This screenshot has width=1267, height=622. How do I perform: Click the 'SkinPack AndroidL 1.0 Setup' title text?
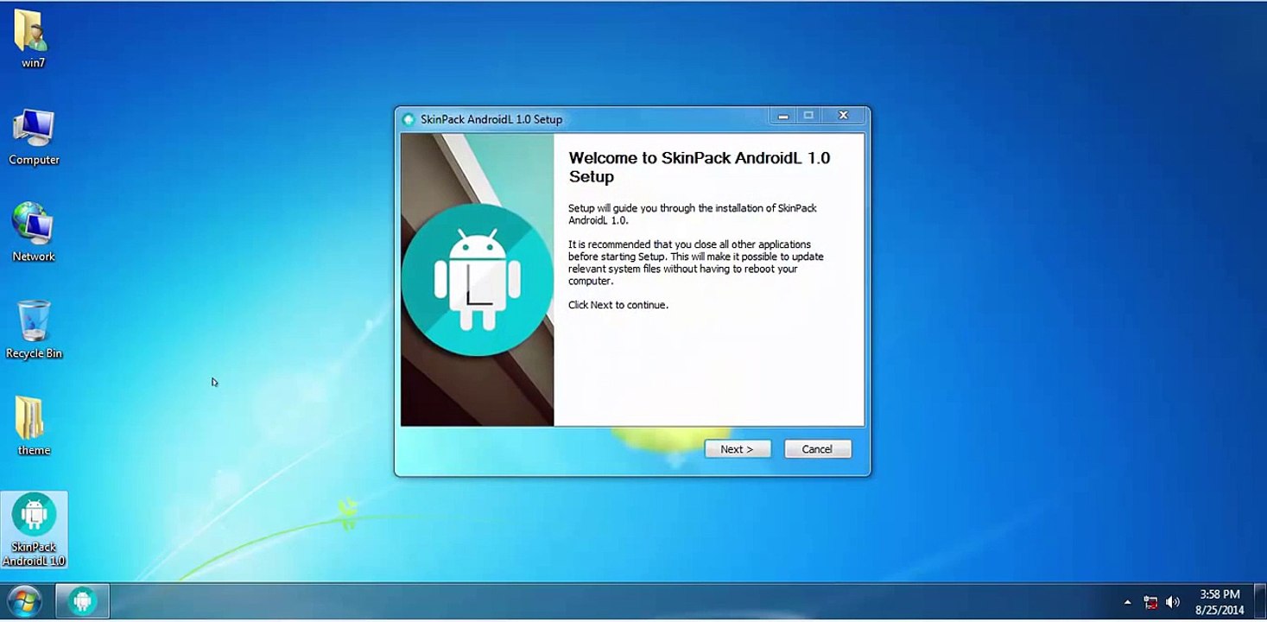coord(491,119)
